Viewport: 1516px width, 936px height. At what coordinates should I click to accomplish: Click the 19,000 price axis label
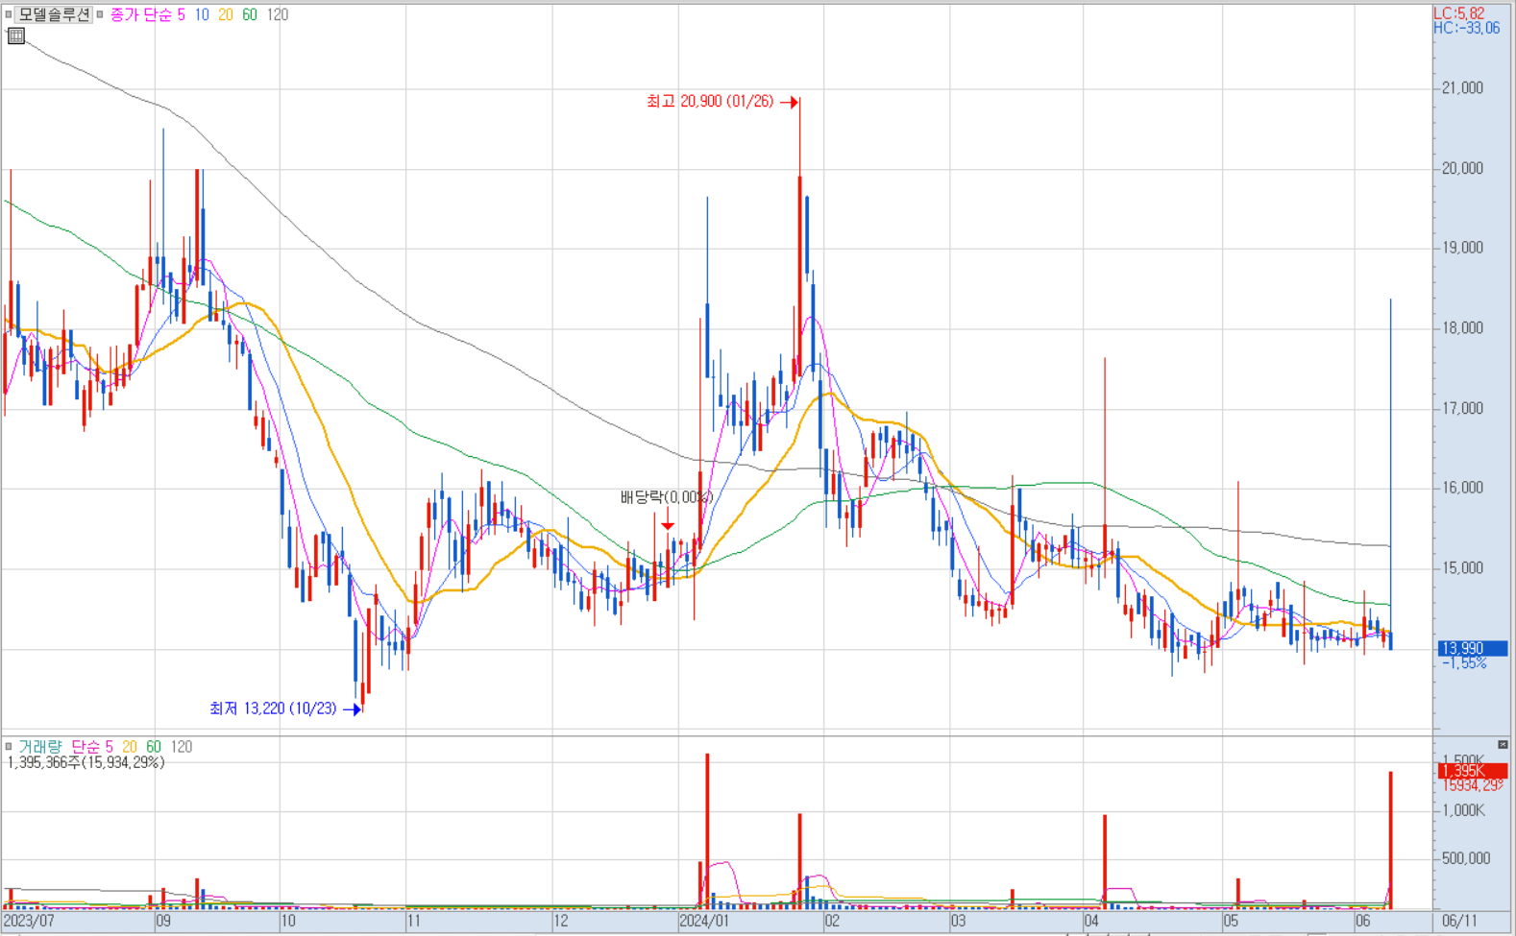1462,248
